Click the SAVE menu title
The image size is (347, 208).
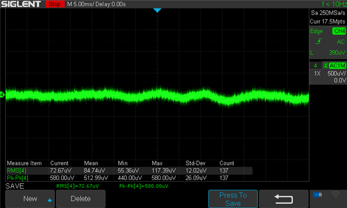click(x=15, y=186)
